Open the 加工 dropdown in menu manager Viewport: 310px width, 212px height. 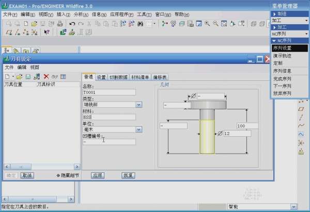click(x=289, y=20)
